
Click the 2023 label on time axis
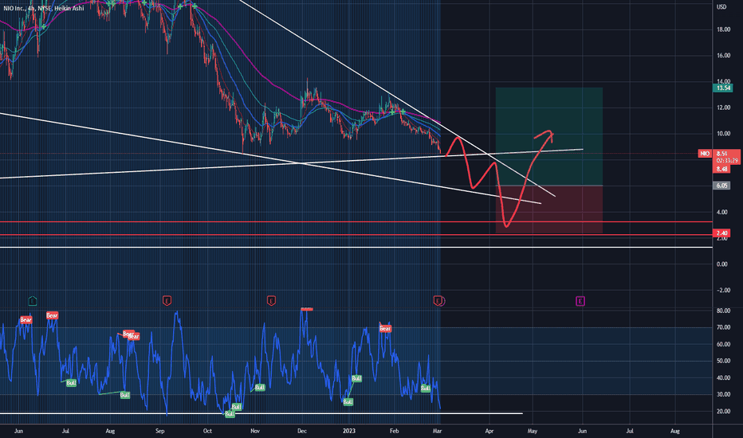tap(348, 431)
